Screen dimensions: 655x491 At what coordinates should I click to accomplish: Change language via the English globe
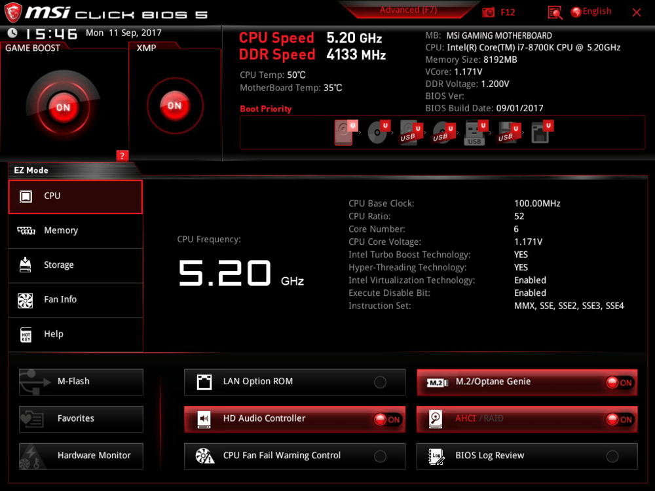[x=591, y=12]
